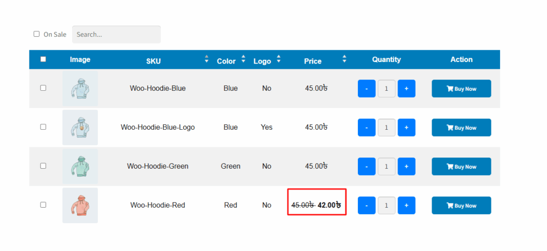Open the Woo-Hoodie-Red product thumbnail

pyautogui.click(x=80, y=205)
